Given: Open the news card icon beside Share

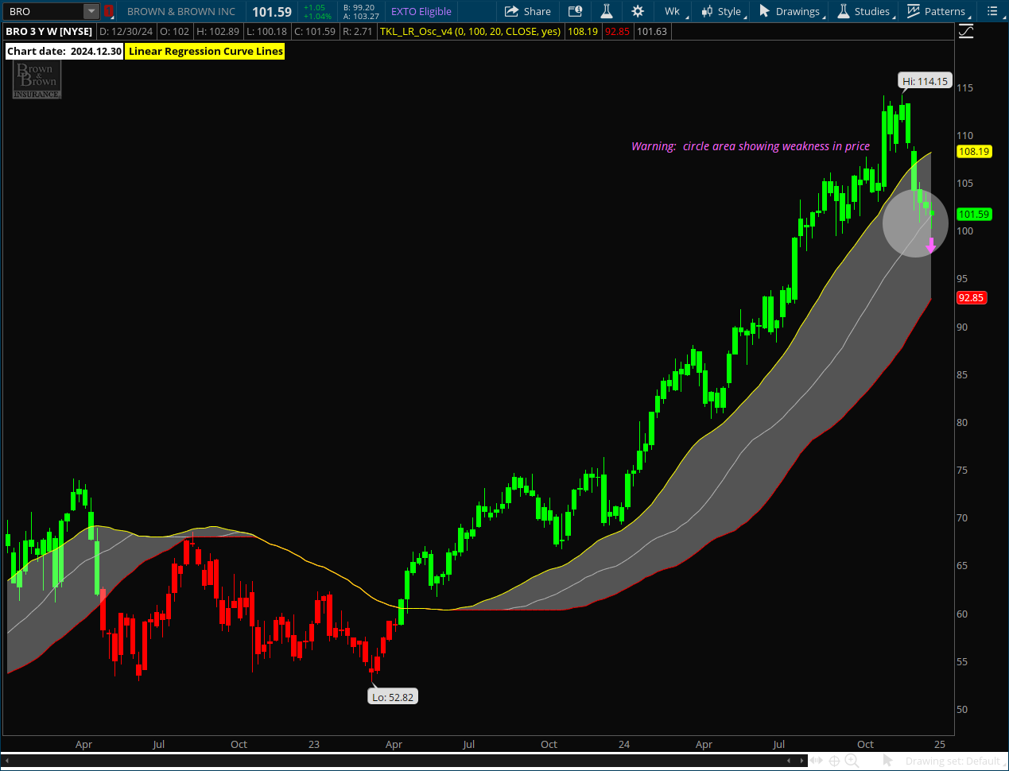Looking at the screenshot, I should point(576,11).
